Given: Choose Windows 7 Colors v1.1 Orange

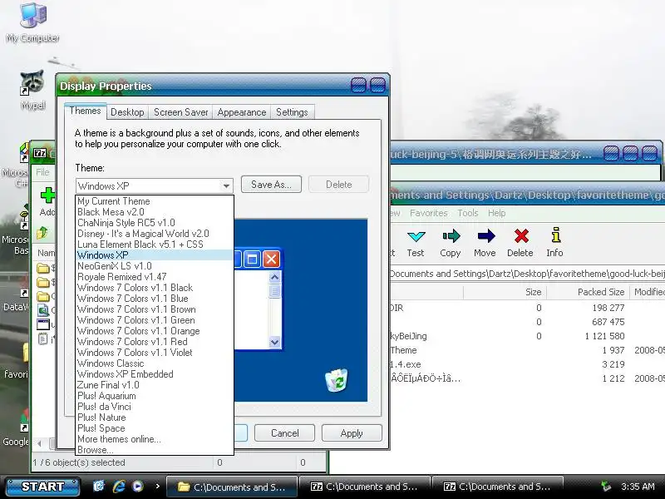Looking at the screenshot, I should point(155,331).
